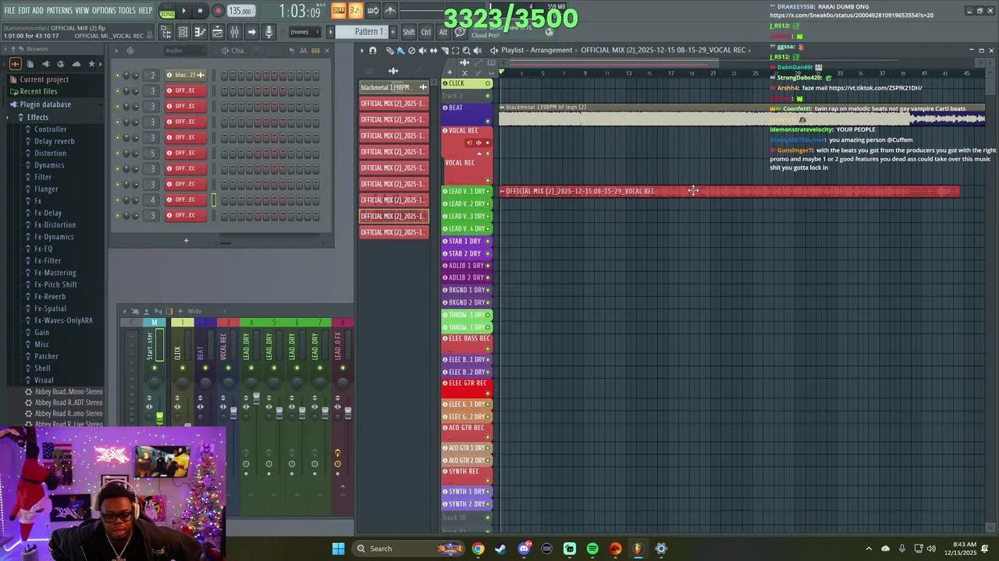
Task: Collapse the Plugin database folder
Action: click(45, 104)
